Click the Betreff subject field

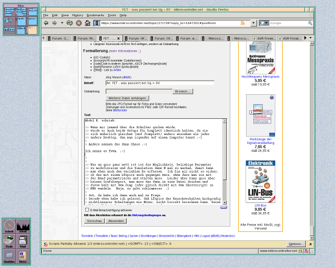[160, 83]
